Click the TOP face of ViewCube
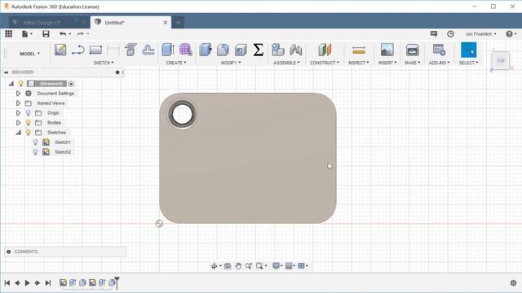Image resolution: width=522 pixels, height=293 pixels. tap(500, 60)
